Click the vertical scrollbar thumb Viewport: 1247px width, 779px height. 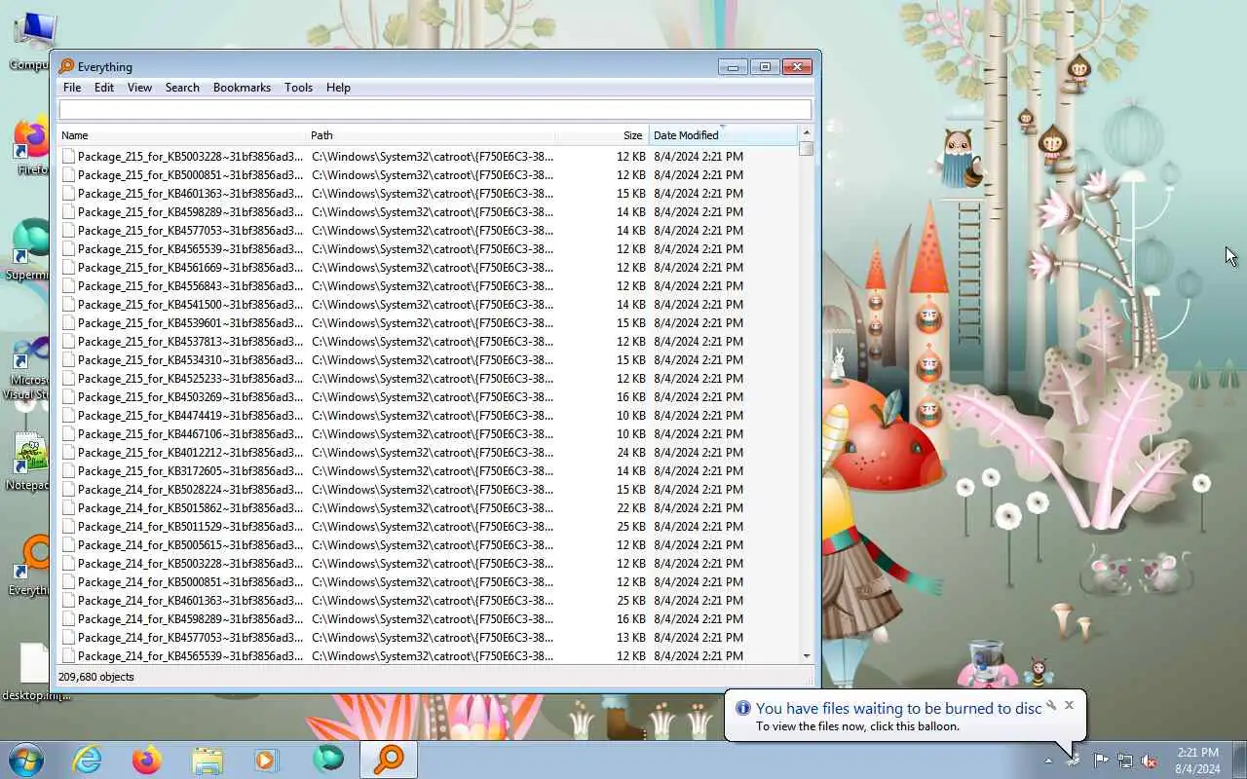pyautogui.click(x=806, y=149)
